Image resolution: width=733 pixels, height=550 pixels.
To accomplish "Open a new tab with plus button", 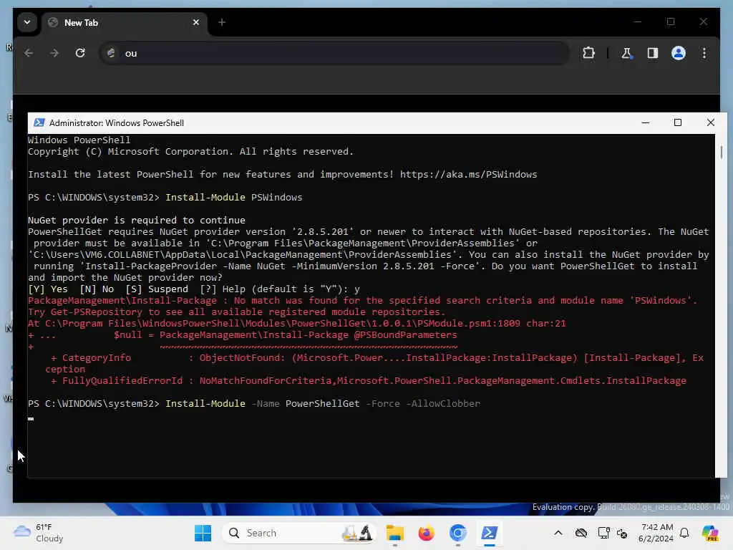I will [x=222, y=22].
